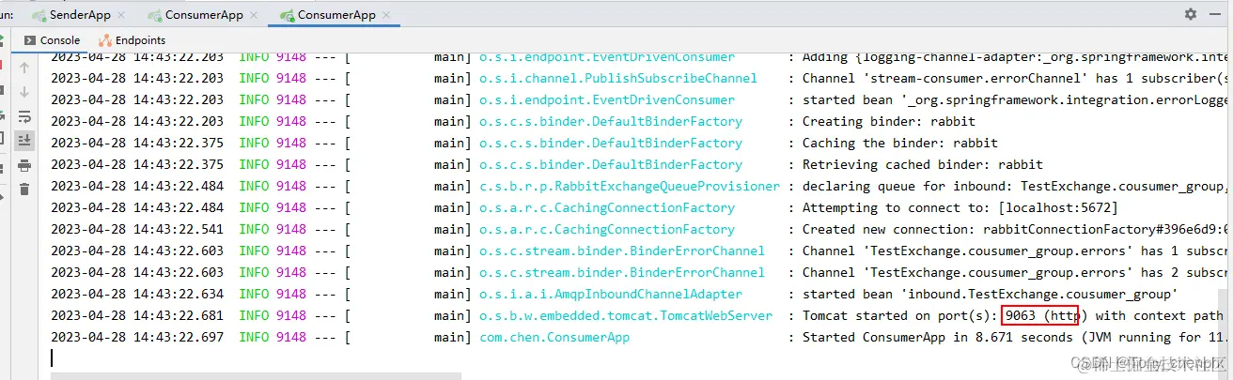Screen dimensions: 1233x380
Task: Toggle scroll to end of console
Action: point(24,140)
